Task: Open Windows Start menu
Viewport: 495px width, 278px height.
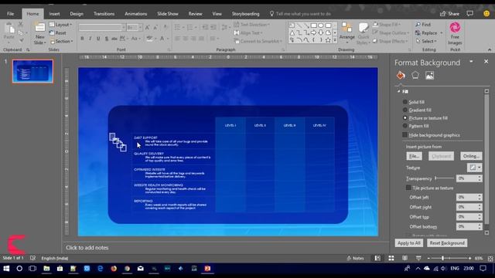Action: (6, 269)
